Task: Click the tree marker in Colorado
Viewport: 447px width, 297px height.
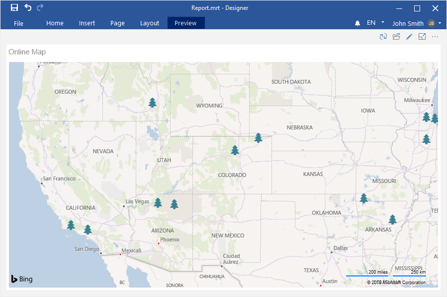Action: (x=235, y=150)
